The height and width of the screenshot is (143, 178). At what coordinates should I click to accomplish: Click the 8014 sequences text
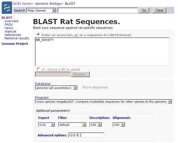(x=95, y=87)
